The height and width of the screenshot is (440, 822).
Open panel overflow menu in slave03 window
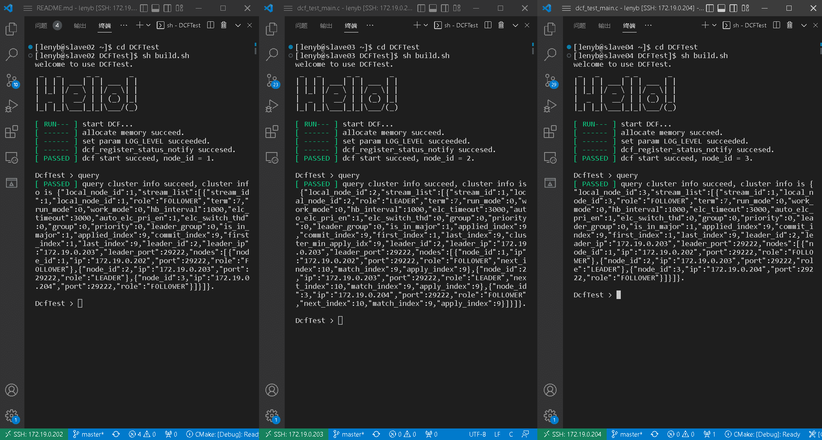pyautogui.click(x=370, y=25)
